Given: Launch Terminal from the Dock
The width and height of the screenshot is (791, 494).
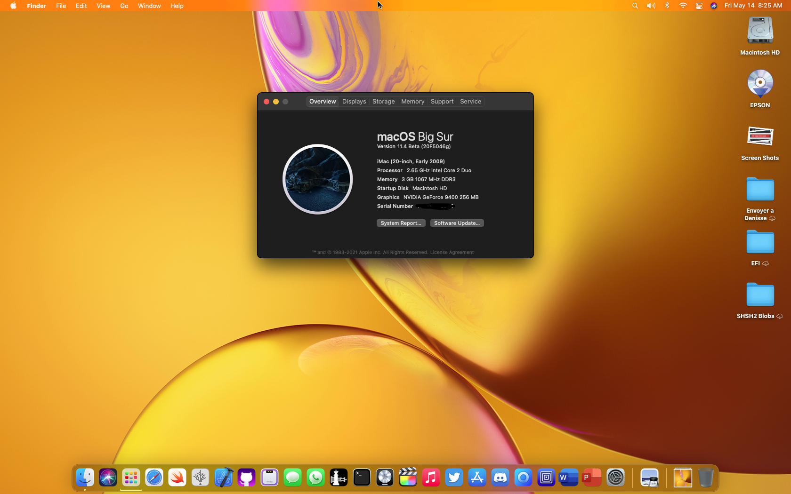Looking at the screenshot, I should (362, 478).
